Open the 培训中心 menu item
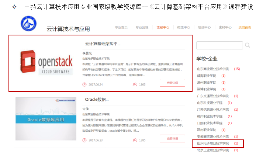The height and width of the screenshot is (166, 263). click(204, 27)
